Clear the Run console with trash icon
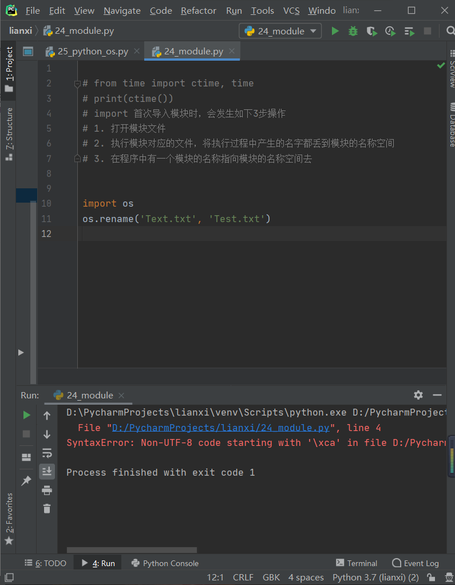The width and height of the screenshot is (455, 585). pyautogui.click(x=47, y=507)
